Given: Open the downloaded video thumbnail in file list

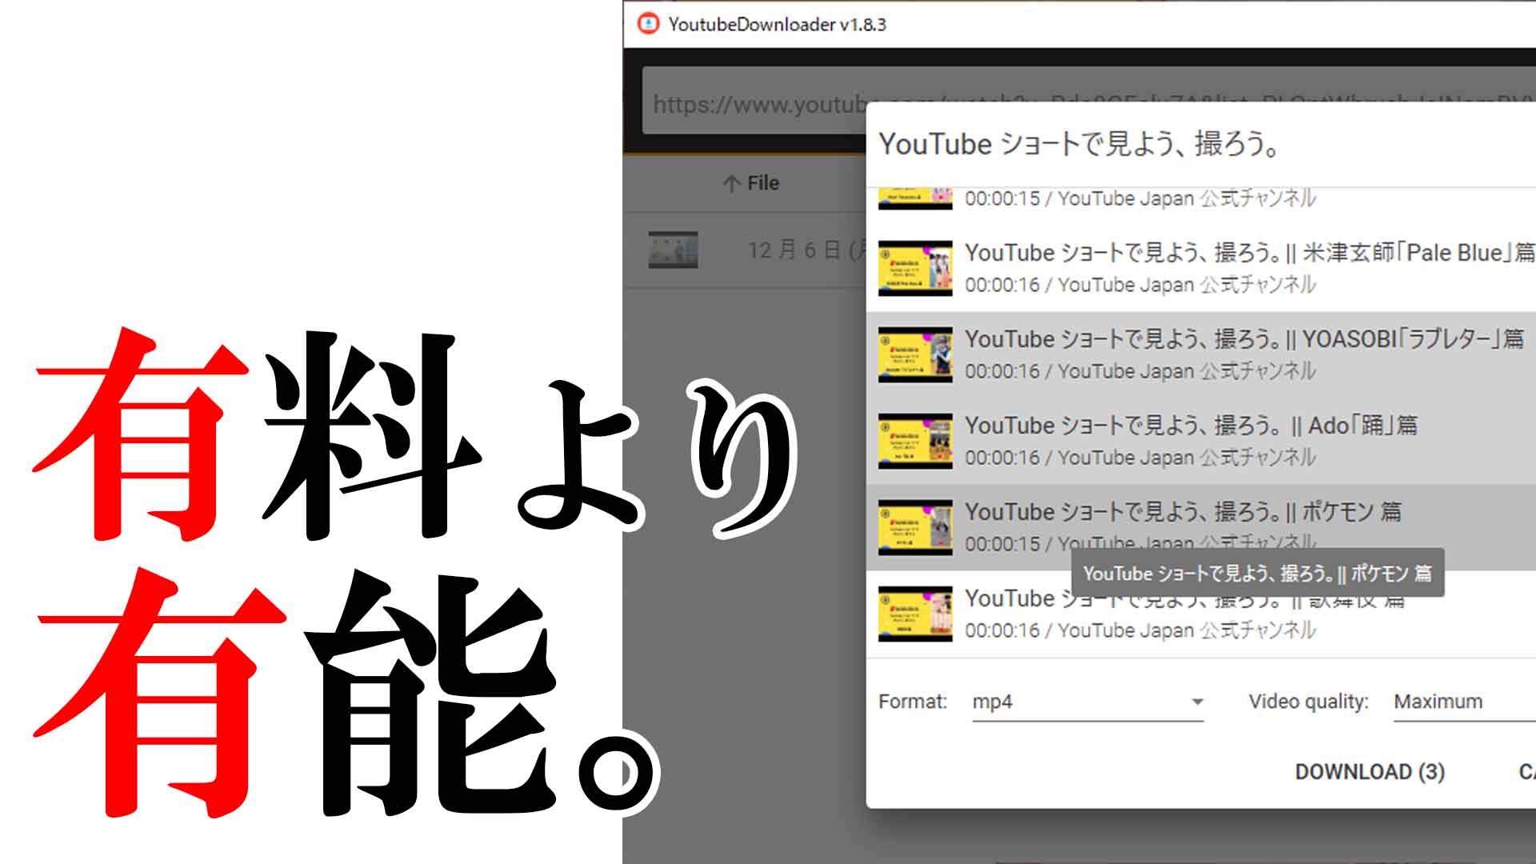Looking at the screenshot, I should pyautogui.click(x=673, y=250).
